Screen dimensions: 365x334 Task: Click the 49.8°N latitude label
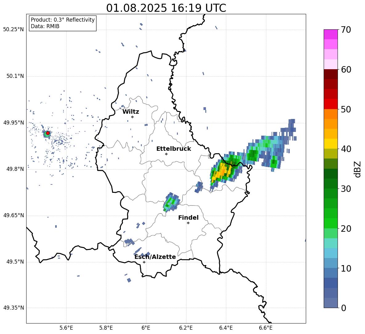pos(15,169)
